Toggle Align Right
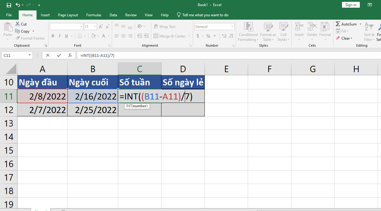The width and height of the screenshot is (381, 211). tap(130, 36)
